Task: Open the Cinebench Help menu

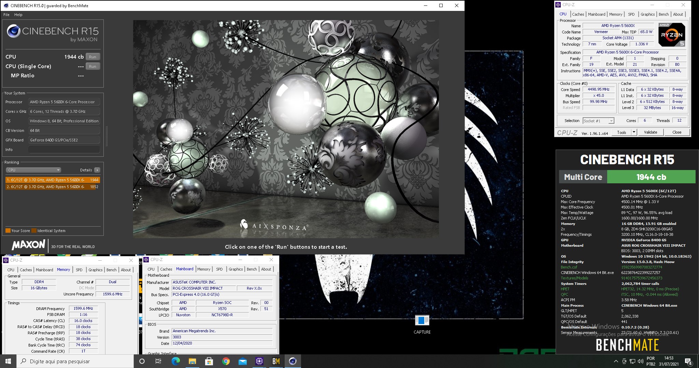Action: tap(18, 15)
